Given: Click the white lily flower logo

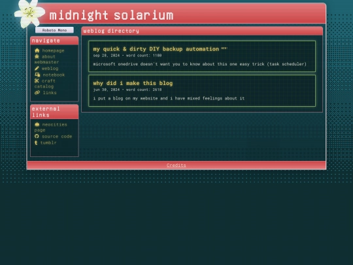Looking at the screenshot, I should 29,14.
